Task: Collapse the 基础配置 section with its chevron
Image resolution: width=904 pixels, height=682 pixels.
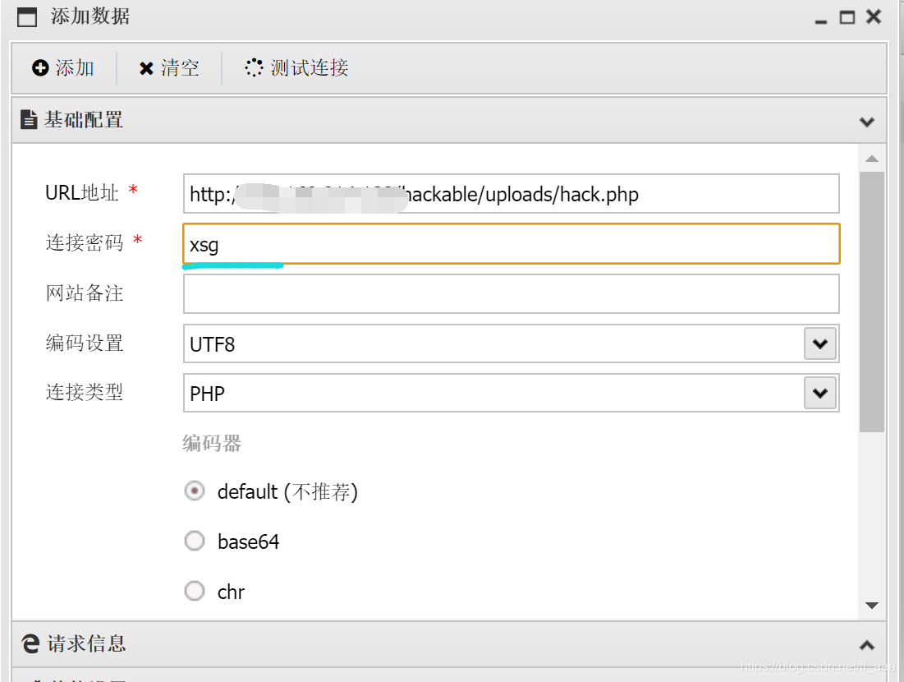Action: [866, 122]
